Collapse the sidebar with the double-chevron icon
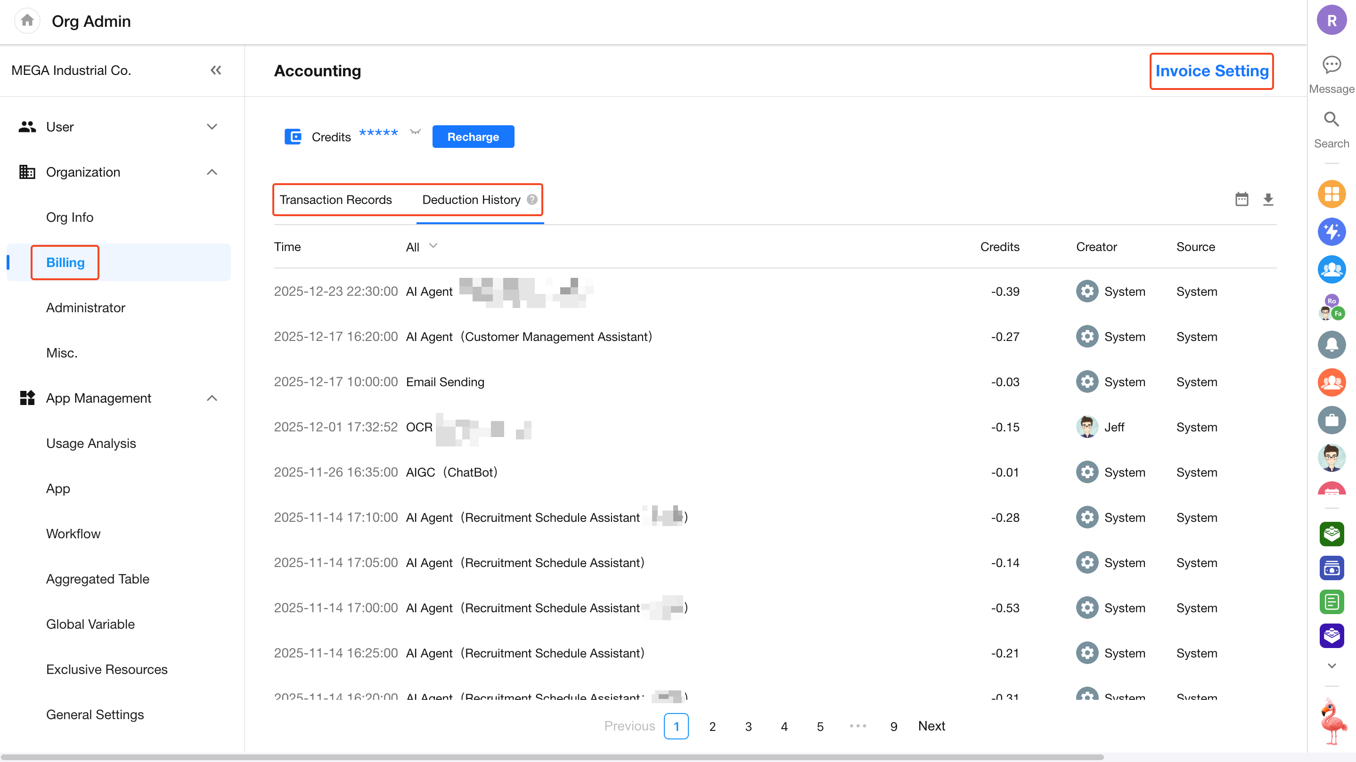The image size is (1356, 762). 216,70
